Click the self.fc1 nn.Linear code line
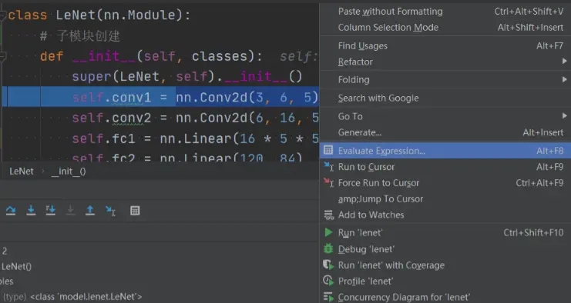 point(195,138)
